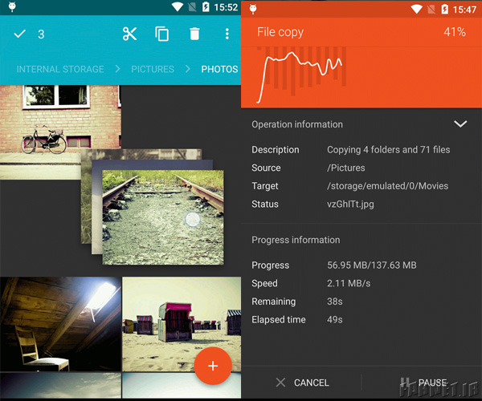The height and width of the screenshot is (401, 482).
Task: Open the Internal Storage breadcrumb
Action: click(x=60, y=69)
